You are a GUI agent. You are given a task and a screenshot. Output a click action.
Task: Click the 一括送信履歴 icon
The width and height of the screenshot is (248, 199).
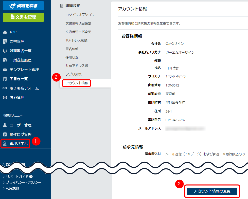pos(5,60)
